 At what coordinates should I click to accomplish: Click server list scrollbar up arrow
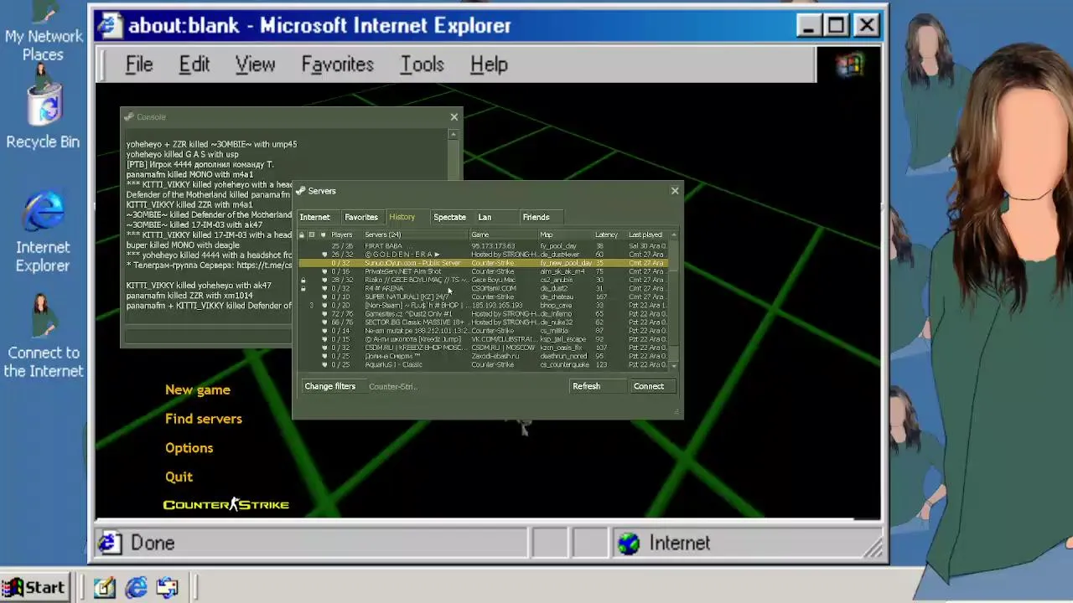click(674, 235)
